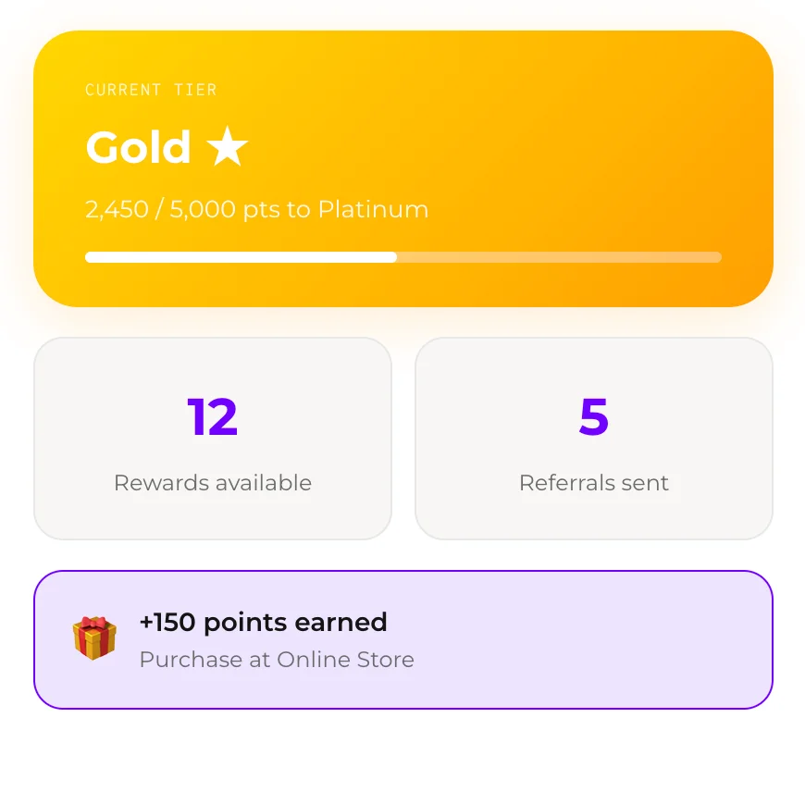Image resolution: width=805 pixels, height=792 pixels.
Task: Click the +150 points earned notification
Action: 263,622
